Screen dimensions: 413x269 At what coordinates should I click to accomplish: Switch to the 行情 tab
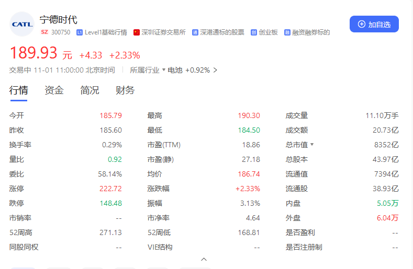click(19, 90)
